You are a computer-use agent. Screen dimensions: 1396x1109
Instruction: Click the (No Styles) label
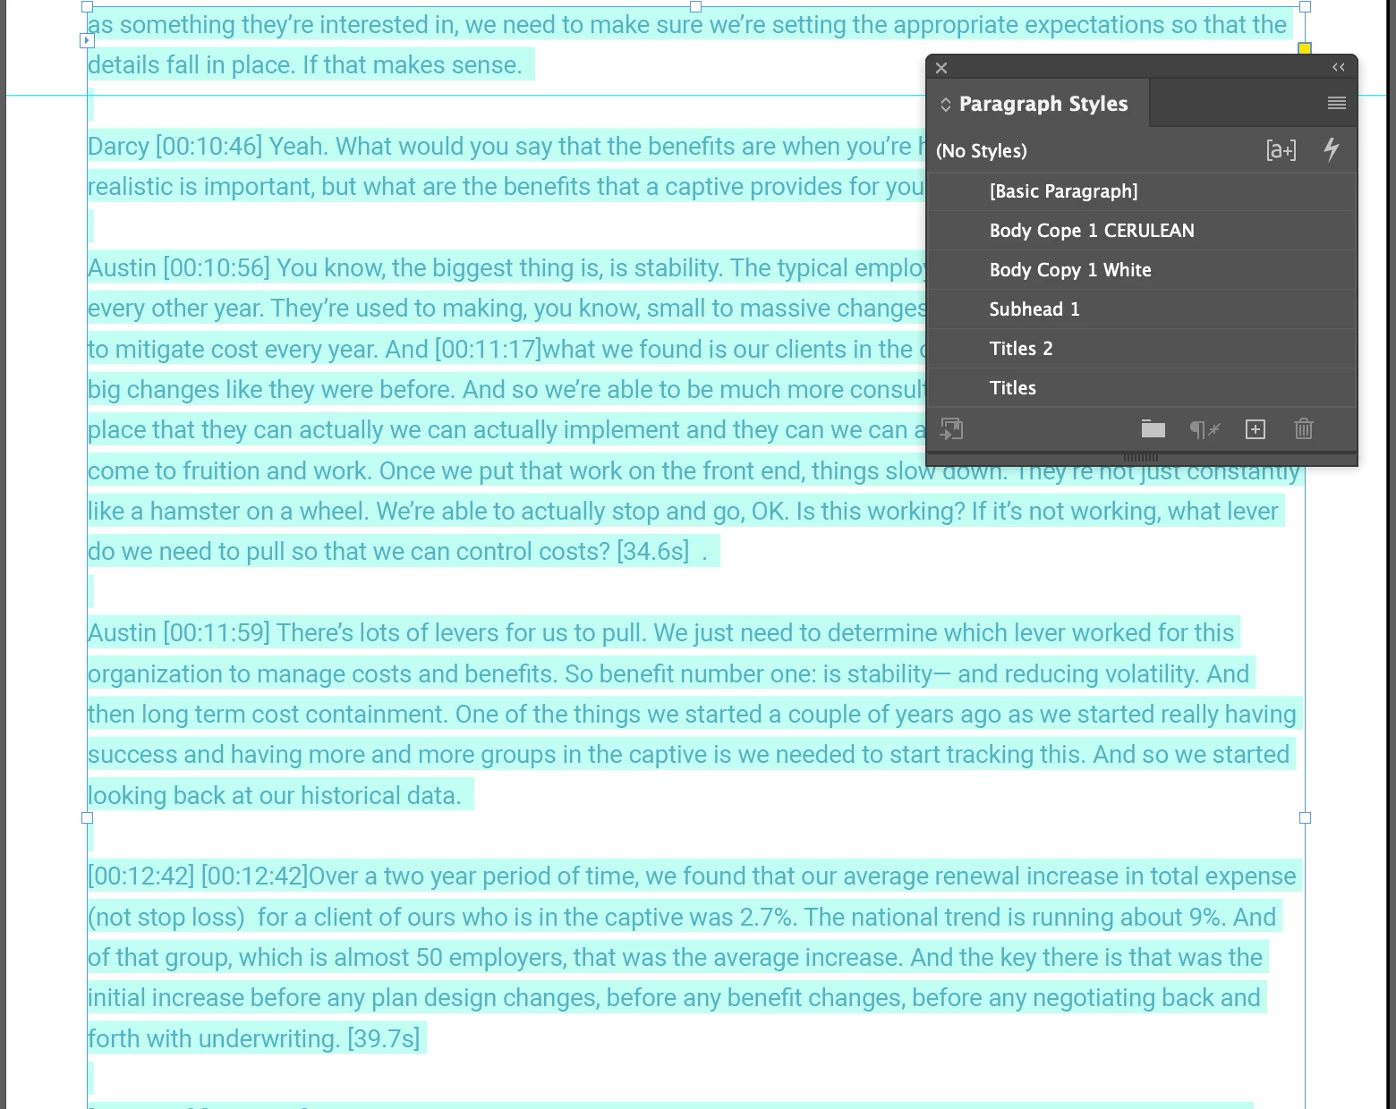point(982,151)
